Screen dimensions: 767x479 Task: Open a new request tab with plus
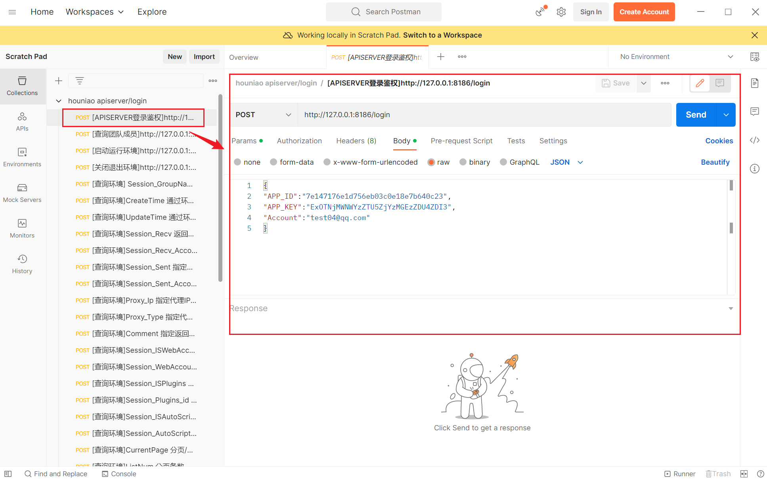click(440, 57)
